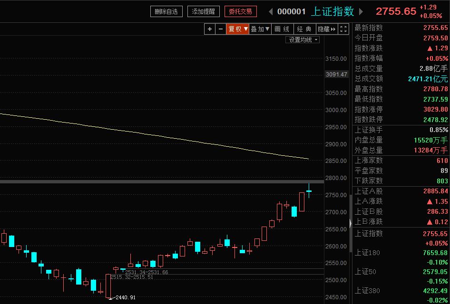450x304 pixels.
Task: Click stock code 000001 in the header
Action: click(x=291, y=12)
